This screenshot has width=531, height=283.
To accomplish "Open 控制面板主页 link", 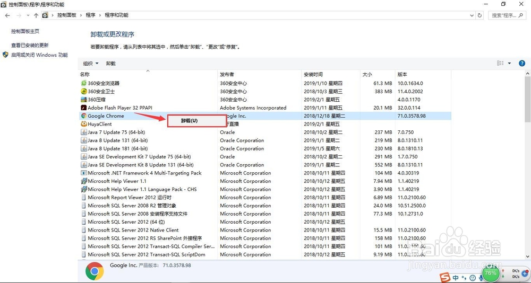I will 25,31.
